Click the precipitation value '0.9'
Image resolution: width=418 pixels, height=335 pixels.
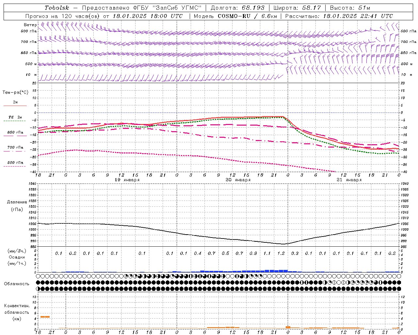pyautogui.click(x=253, y=253)
